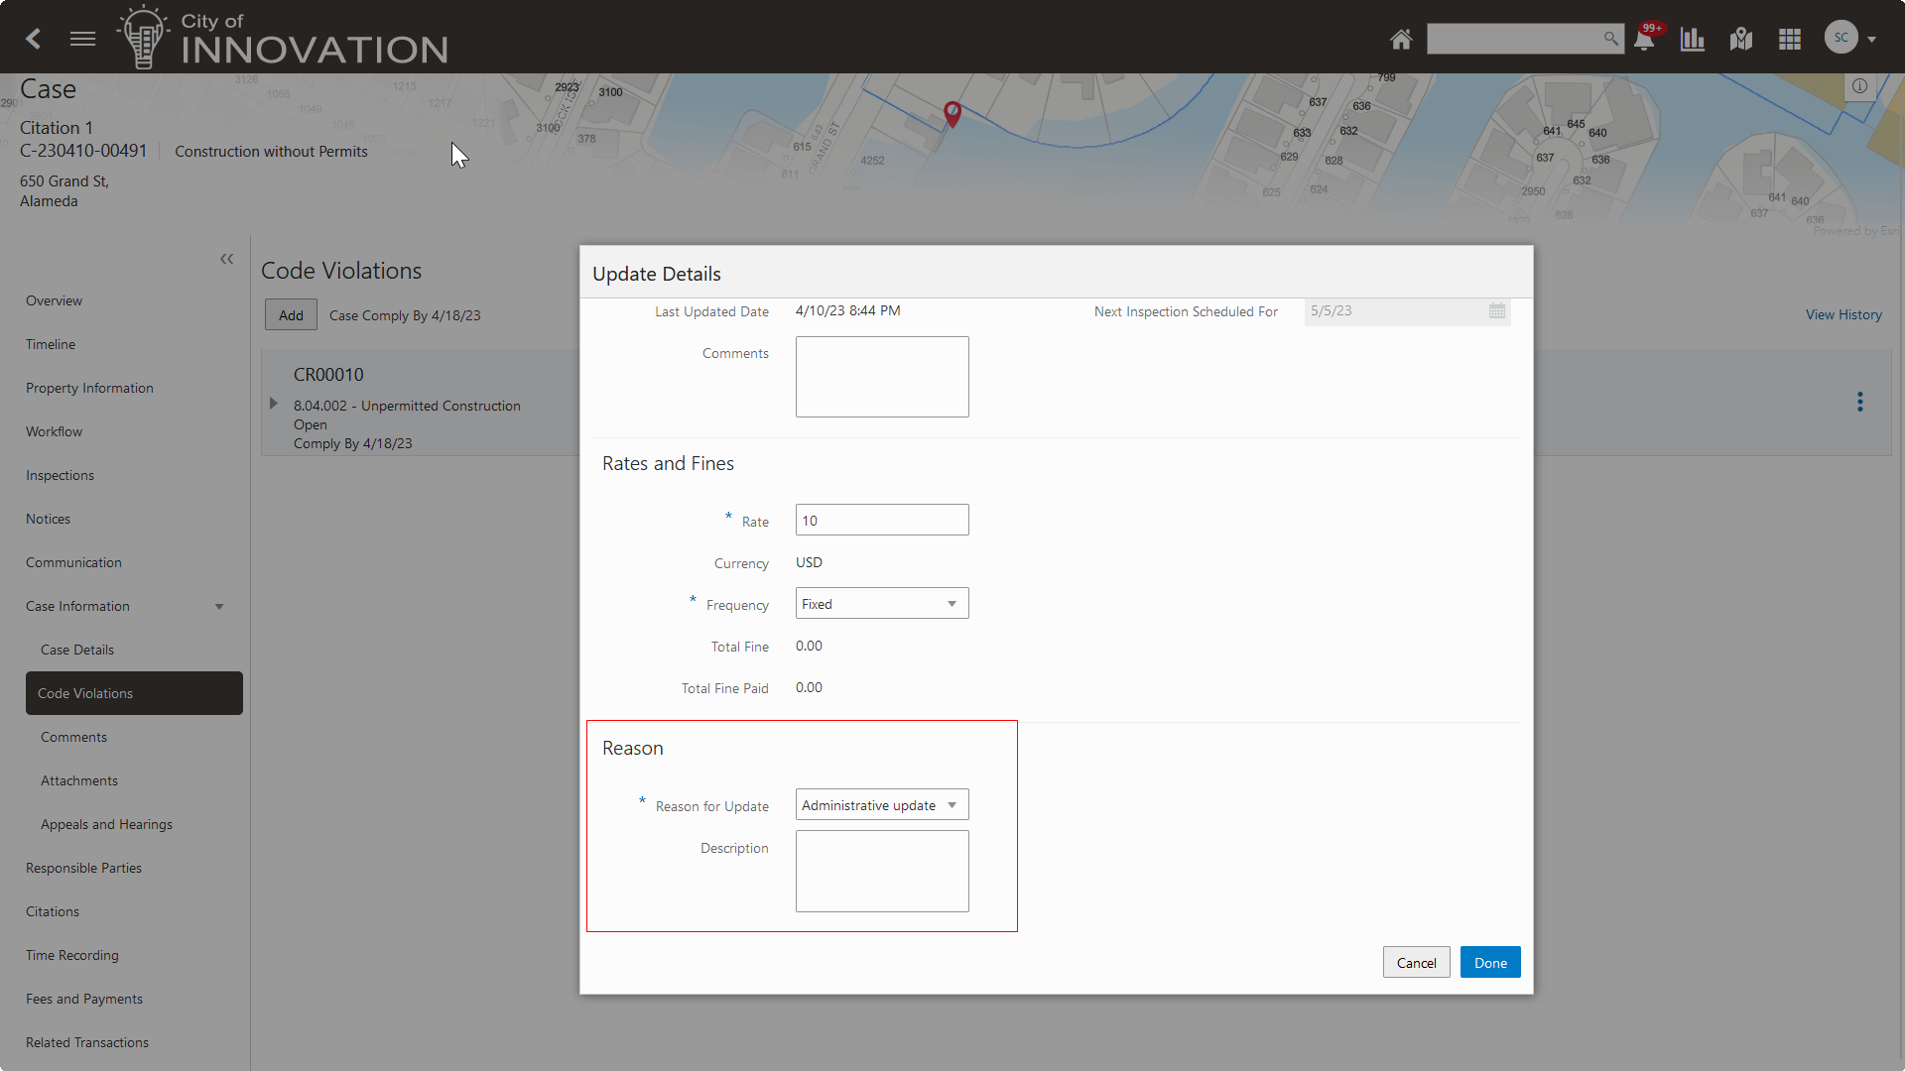Open the page finder grid icon
The height and width of the screenshot is (1071, 1905).
coord(1790,39)
